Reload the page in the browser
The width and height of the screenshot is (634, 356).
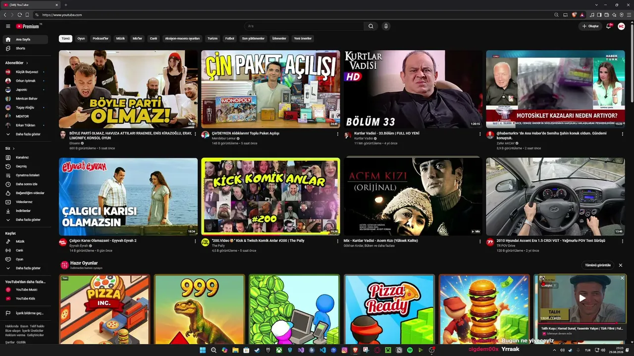[20, 15]
